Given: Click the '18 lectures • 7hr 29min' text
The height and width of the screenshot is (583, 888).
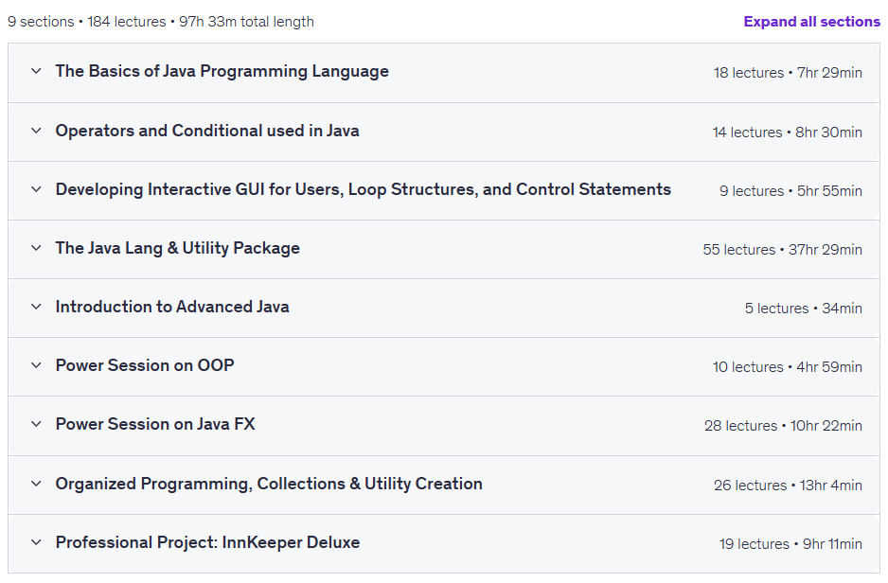Looking at the screenshot, I should pos(788,73).
